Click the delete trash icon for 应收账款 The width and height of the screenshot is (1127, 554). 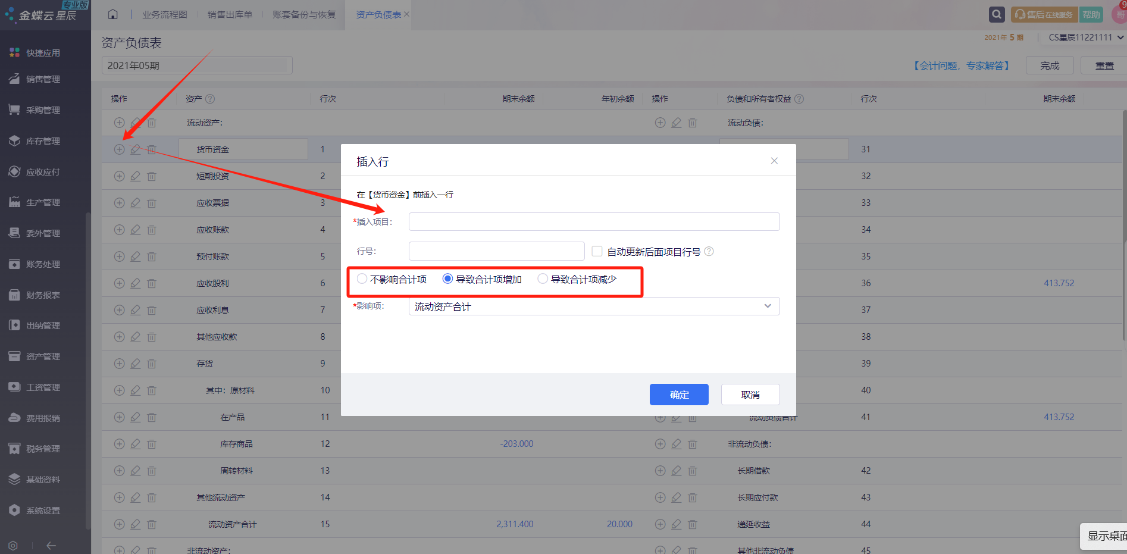[152, 230]
